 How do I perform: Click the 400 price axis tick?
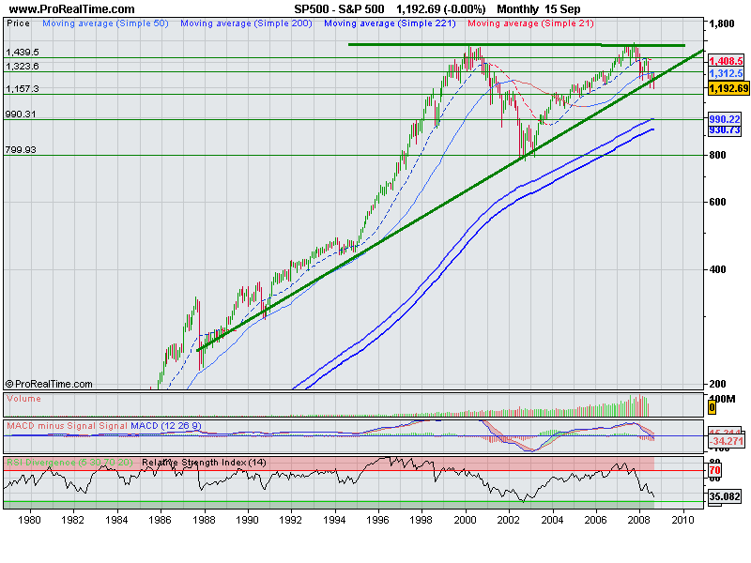[x=717, y=269]
